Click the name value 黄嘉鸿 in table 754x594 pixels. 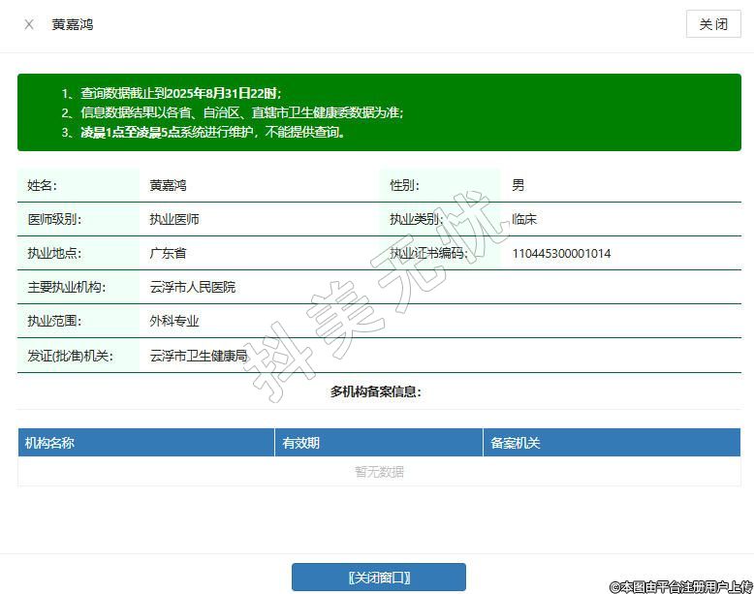tap(168, 185)
